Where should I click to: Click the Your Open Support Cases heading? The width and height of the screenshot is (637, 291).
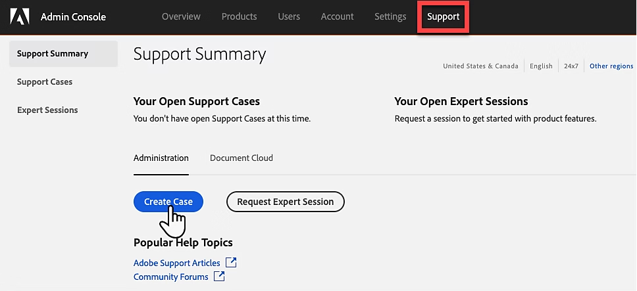tap(197, 101)
